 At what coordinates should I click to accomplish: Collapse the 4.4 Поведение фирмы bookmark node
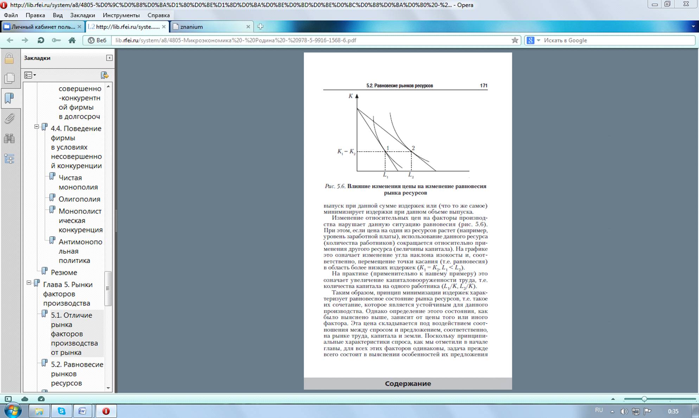point(37,127)
